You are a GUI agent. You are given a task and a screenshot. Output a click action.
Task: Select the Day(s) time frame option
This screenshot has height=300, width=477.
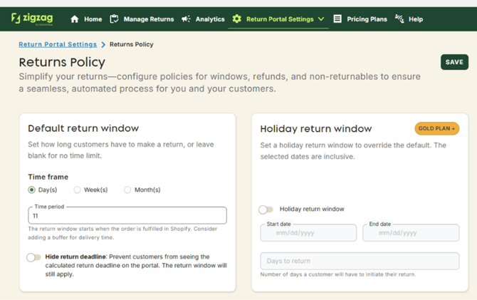pos(31,190)
